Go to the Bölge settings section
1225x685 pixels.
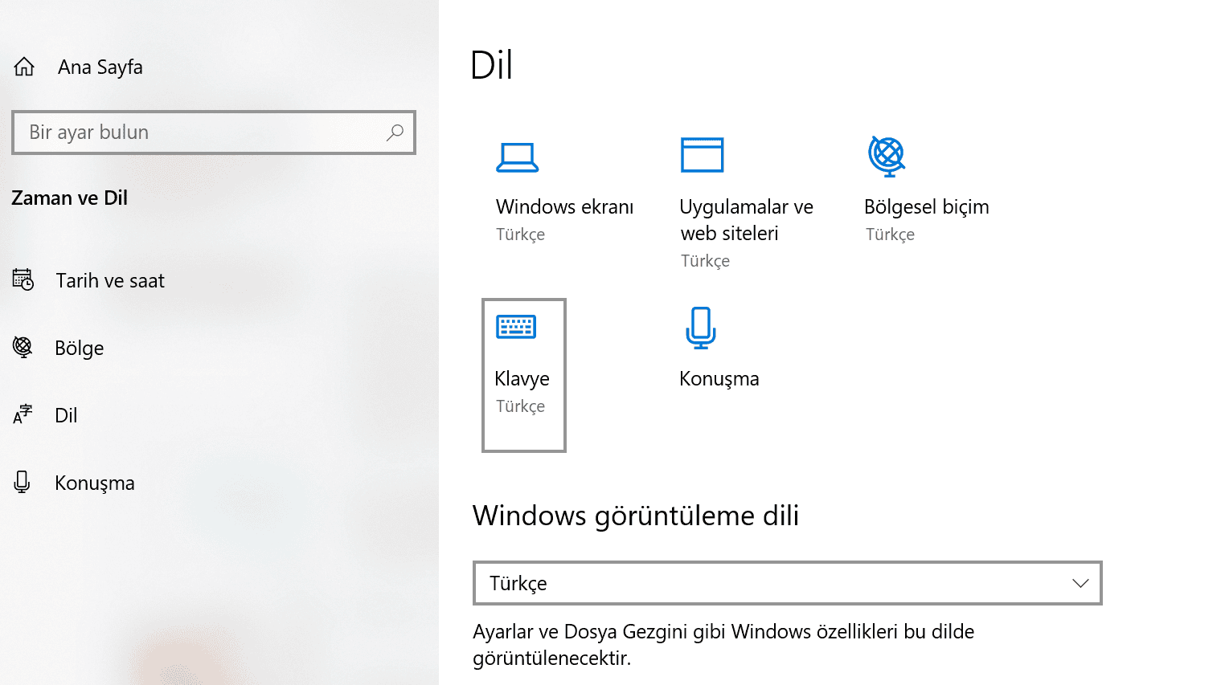click(79, 348)
